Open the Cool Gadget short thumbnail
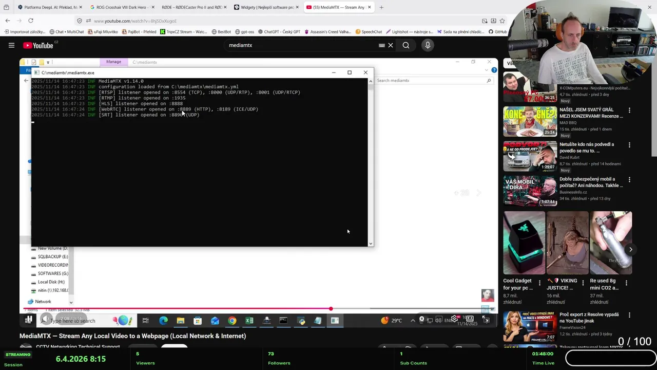 (x=524, y=243)
